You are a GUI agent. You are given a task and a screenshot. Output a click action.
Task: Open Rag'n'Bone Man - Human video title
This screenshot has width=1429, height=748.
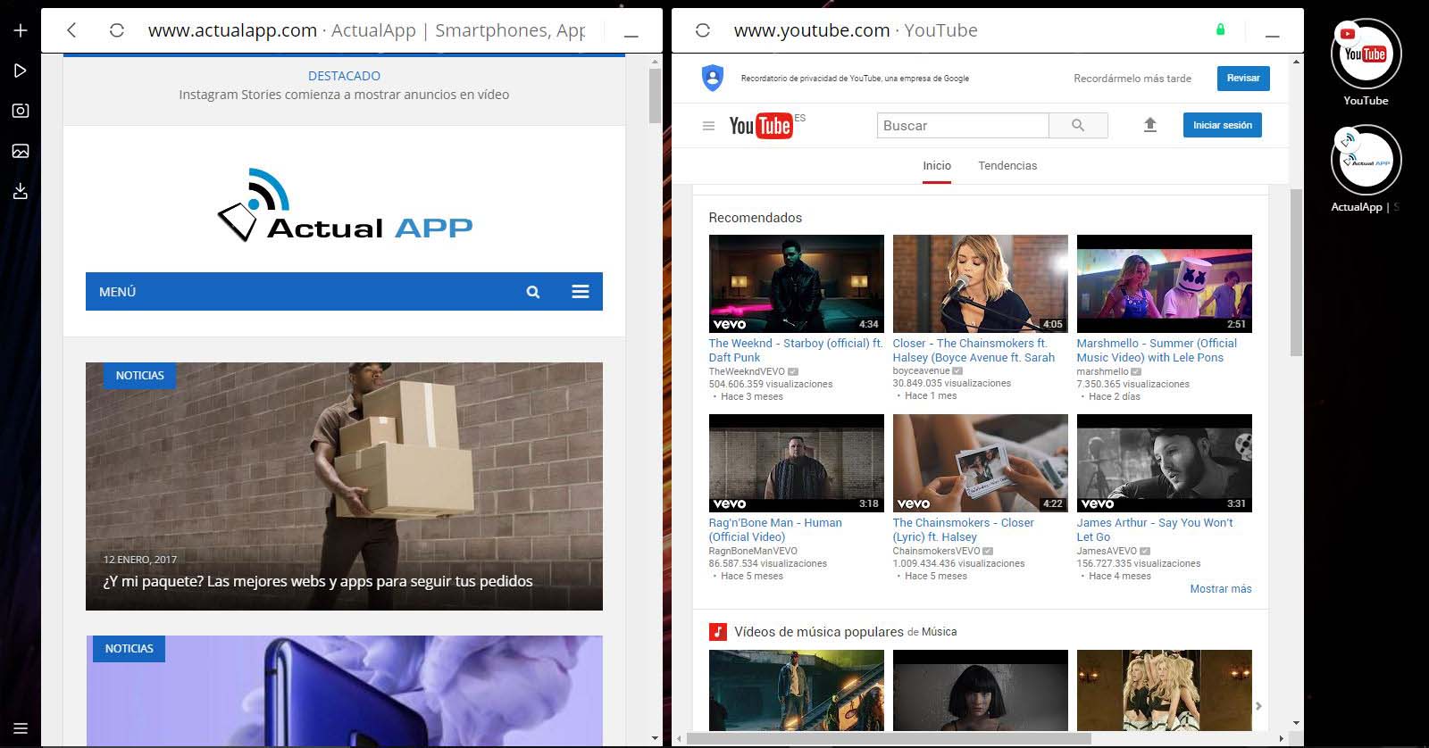point(775,529)
